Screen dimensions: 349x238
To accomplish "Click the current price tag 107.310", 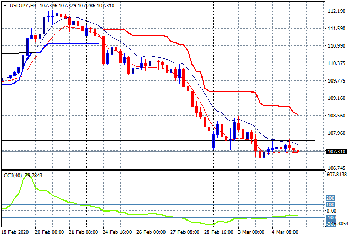I will (x=336, y=152).
